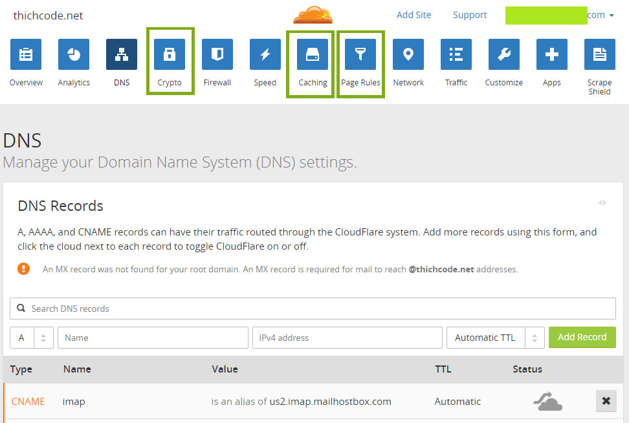Click the us2.imap.mailhostbox.com value
This screenshot has height=423, width=629.
coord(330,402)
